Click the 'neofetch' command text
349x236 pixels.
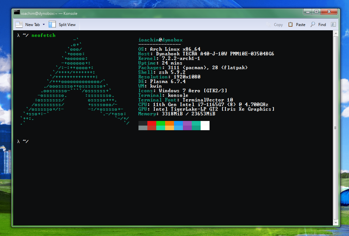click(43, 36)
